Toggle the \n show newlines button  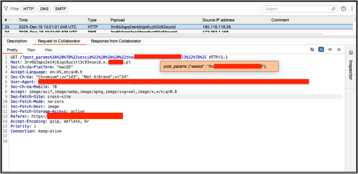tap(330, 49)
